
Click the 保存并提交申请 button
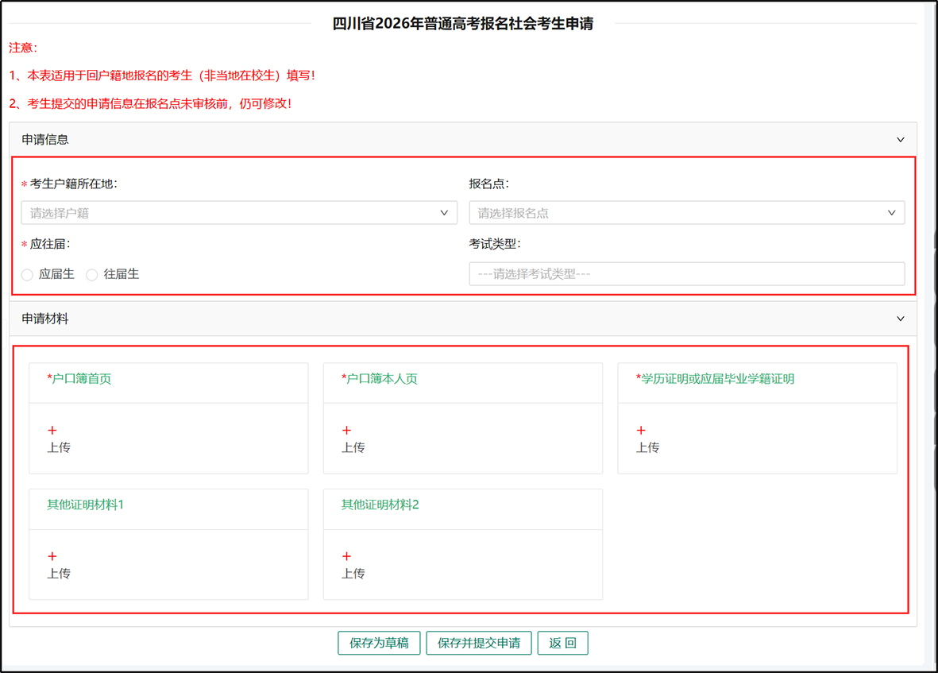coord(479,643)
